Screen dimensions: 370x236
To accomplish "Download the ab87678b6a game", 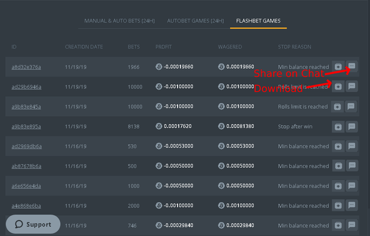I will (x=338, y=166).
